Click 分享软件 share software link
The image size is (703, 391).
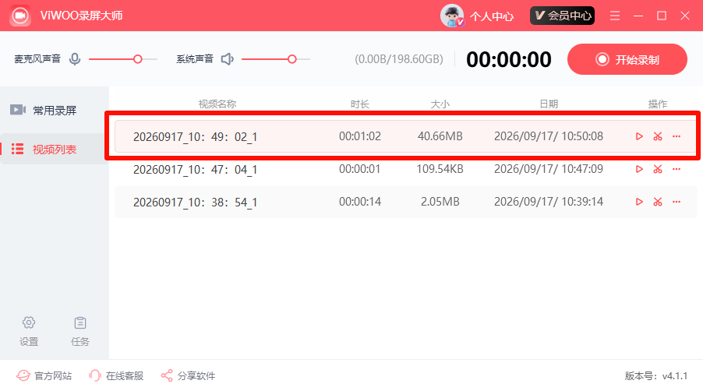click(x=189, y=375)
